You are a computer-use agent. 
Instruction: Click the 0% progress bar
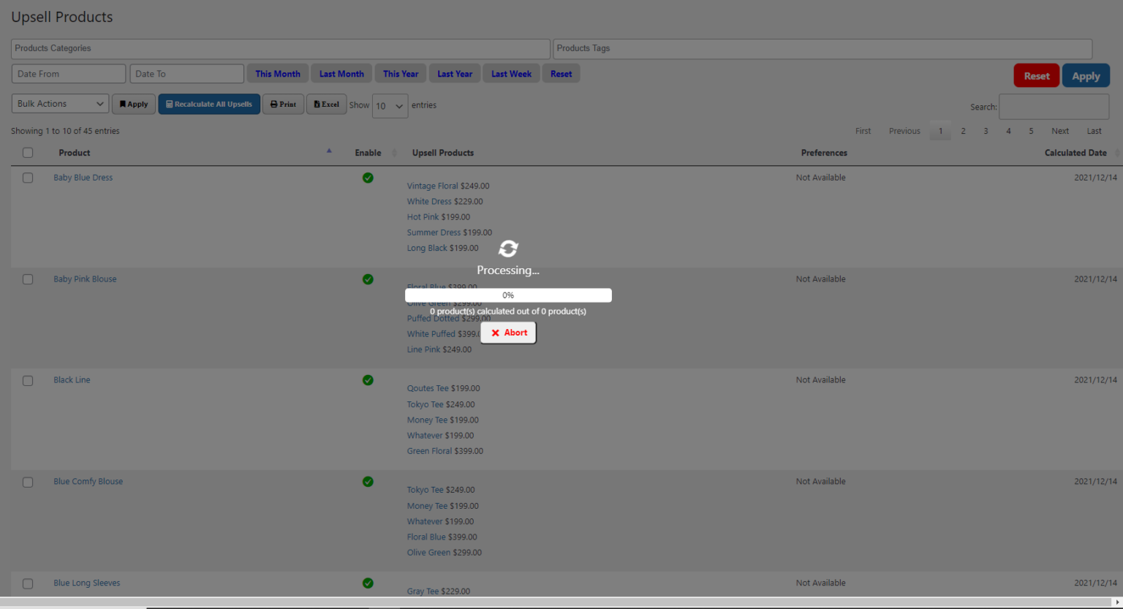[x=508, y=295]
